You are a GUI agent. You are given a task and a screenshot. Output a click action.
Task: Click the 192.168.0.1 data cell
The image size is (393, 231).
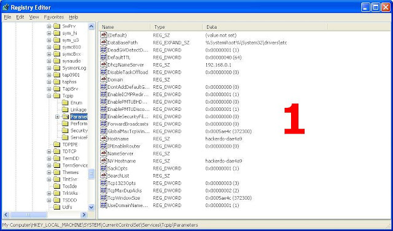click(219, 65)
